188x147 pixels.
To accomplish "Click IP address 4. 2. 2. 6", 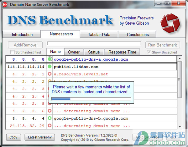I will coord(28,111).
